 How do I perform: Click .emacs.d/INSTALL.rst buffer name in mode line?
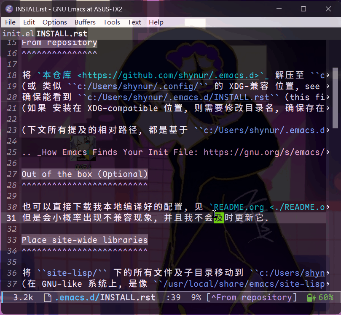pyautogui.click(x=105, y=298)
